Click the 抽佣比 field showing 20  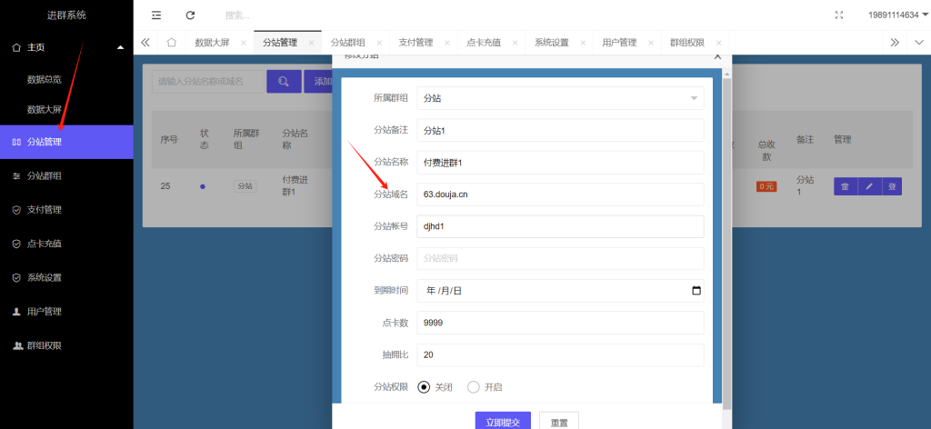(560, 354)
